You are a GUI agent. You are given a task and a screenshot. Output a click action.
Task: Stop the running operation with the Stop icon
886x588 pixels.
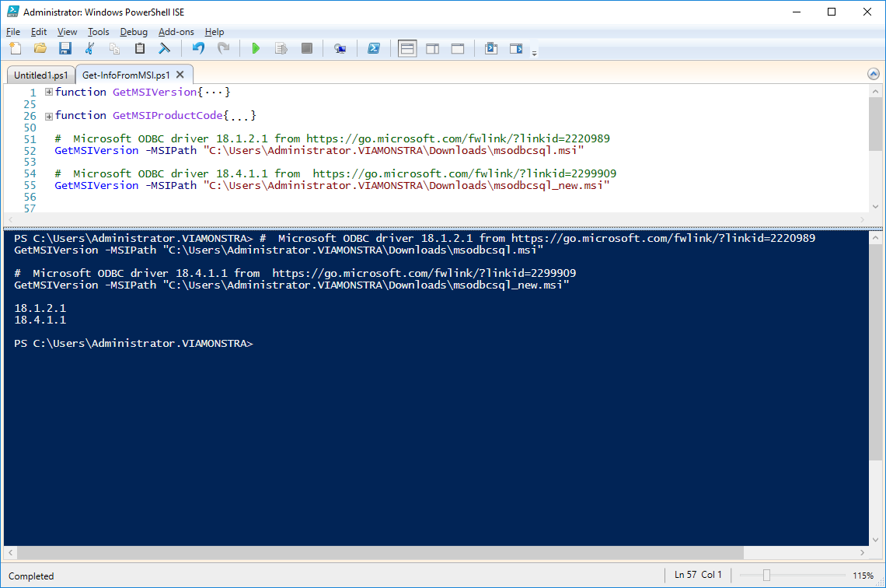[307, 49]
